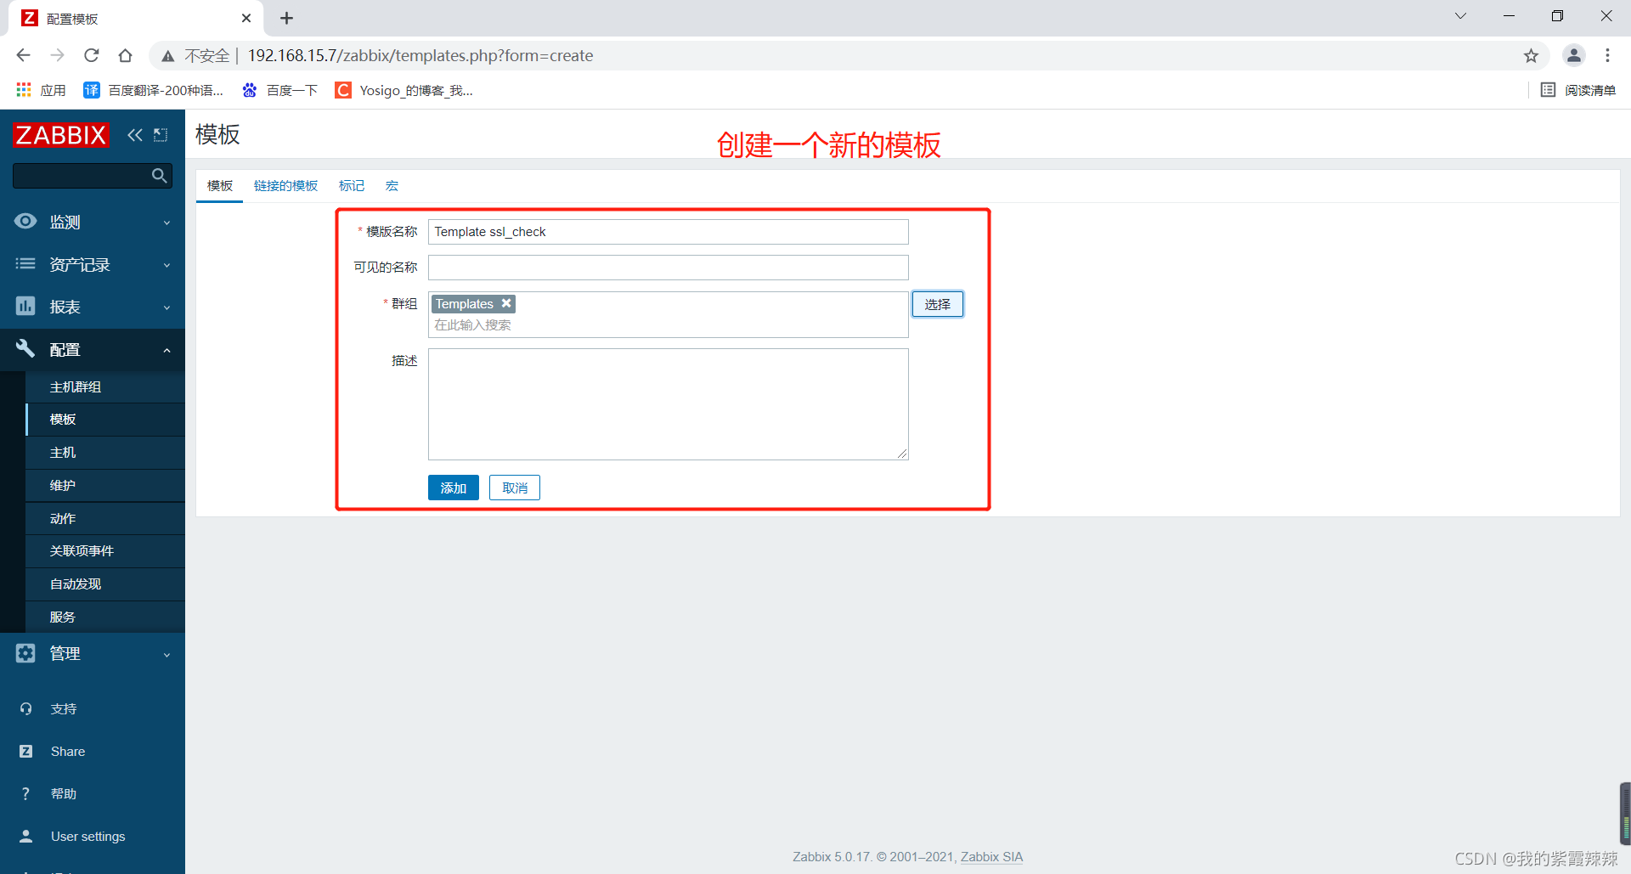The height and width of the screenshot is (874, 1631).
Task: Open 主机群组 in the sidebar
Action: pyautogui.click(x=105, y=386)
